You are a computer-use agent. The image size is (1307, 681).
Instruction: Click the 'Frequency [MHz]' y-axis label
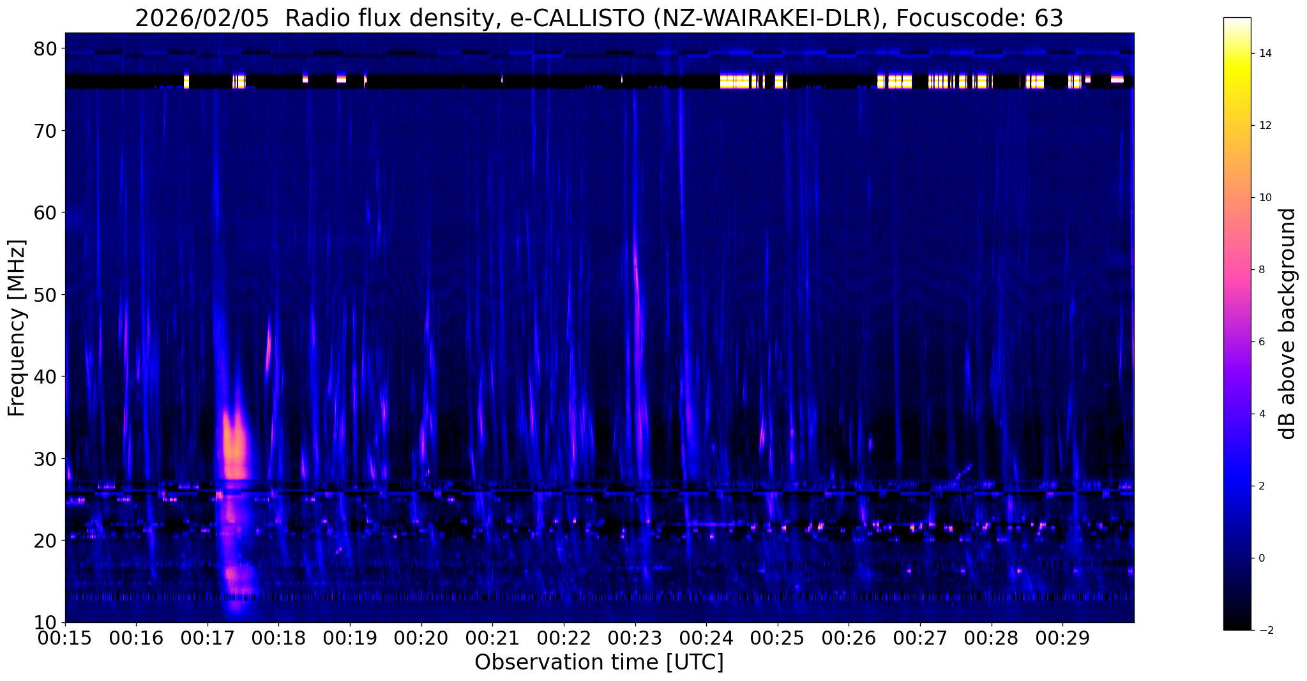tap(17, 328)
